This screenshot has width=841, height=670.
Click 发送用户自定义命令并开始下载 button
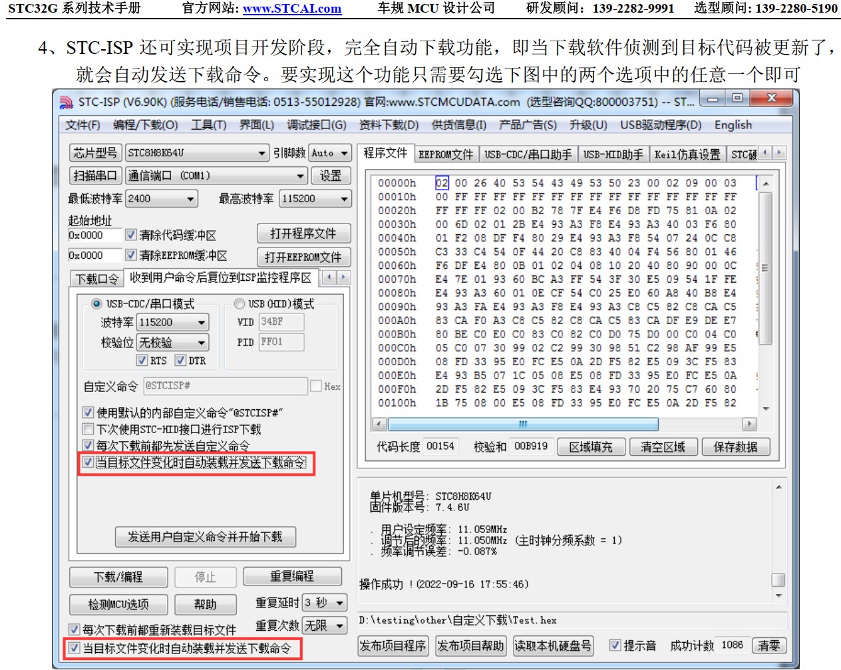(x=205, y=537)
